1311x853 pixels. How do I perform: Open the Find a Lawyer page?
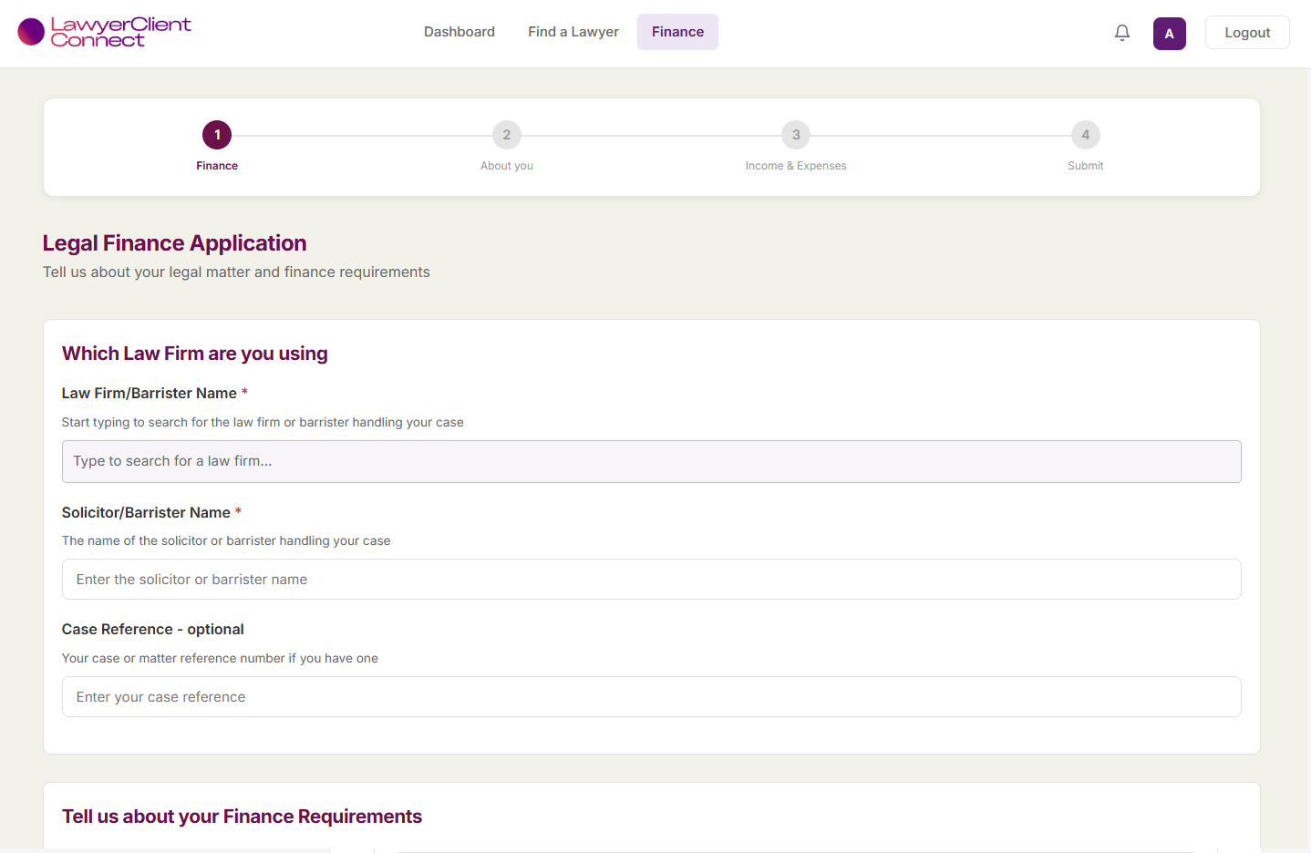point(573,31)
